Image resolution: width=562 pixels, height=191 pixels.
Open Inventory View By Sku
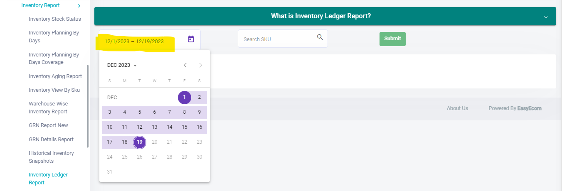click(54, 90)
